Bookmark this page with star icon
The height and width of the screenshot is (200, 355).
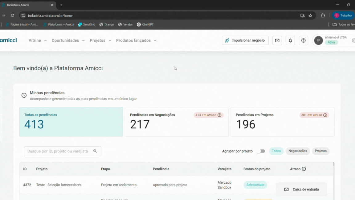point(310,15)
